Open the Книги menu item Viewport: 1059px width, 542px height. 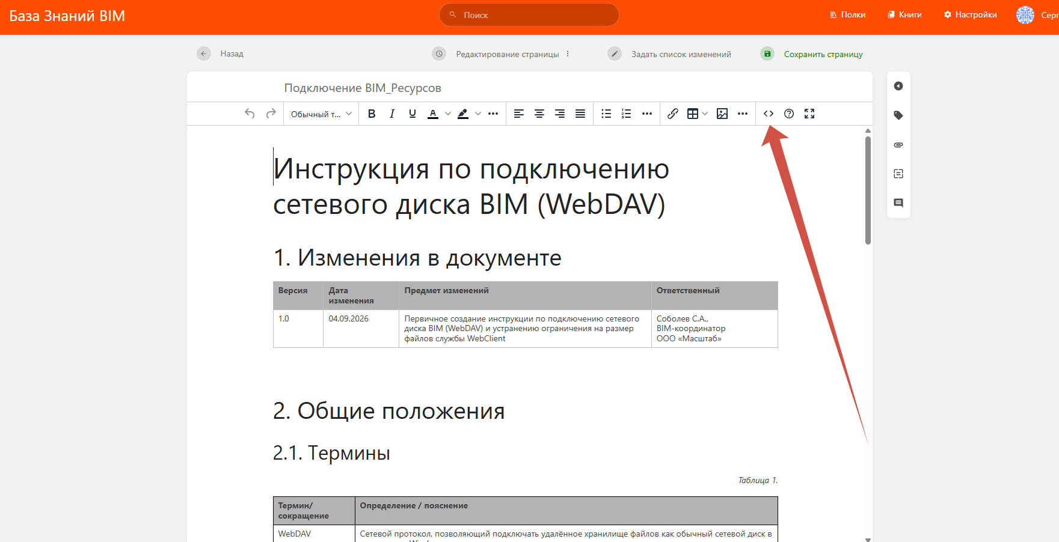(x=904, y=14)
